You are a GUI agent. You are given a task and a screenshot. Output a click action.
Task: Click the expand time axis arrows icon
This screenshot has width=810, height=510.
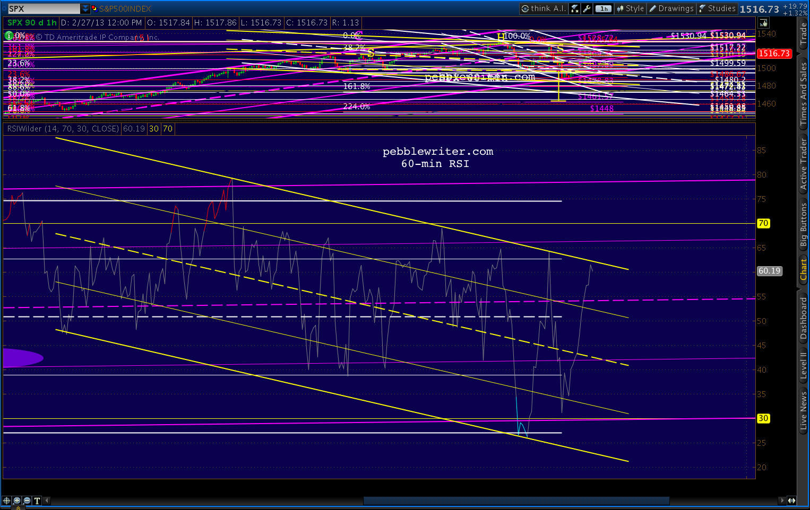[x=791, y=500]
